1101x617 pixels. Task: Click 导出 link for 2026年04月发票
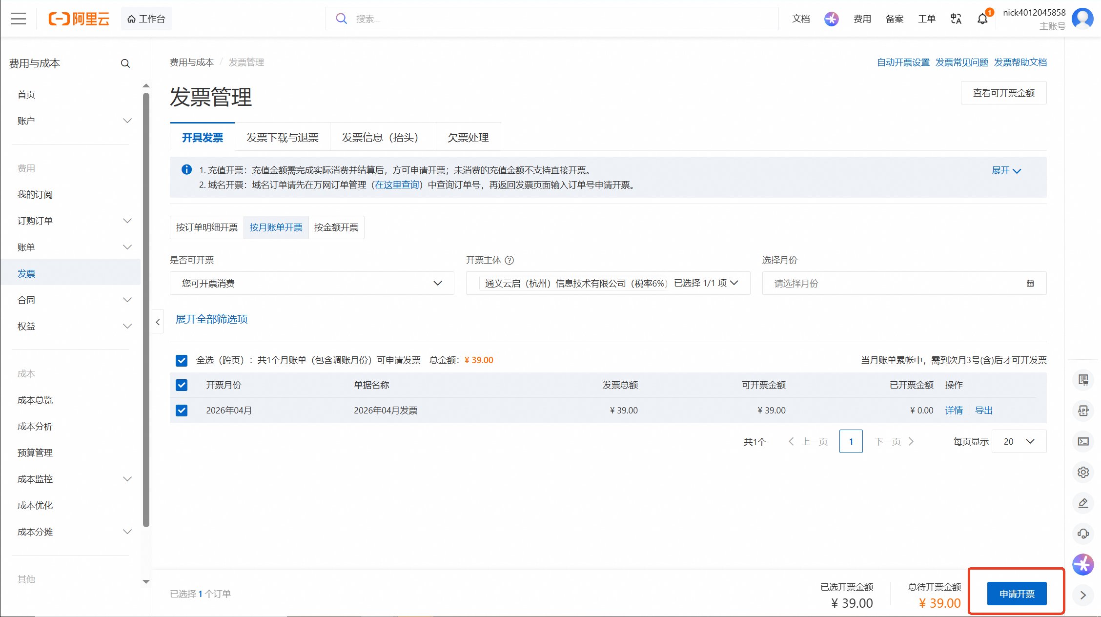tap(984, 411)
